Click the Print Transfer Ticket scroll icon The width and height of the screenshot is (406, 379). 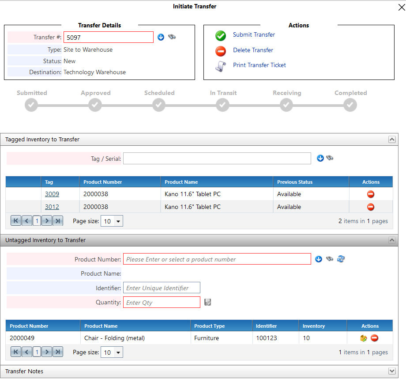[221, 66]
